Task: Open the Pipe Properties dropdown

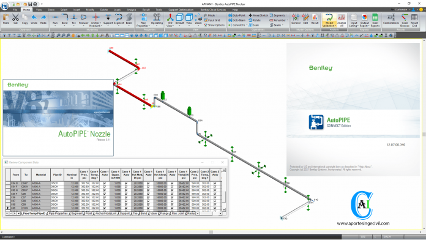Action: point(143,20)
